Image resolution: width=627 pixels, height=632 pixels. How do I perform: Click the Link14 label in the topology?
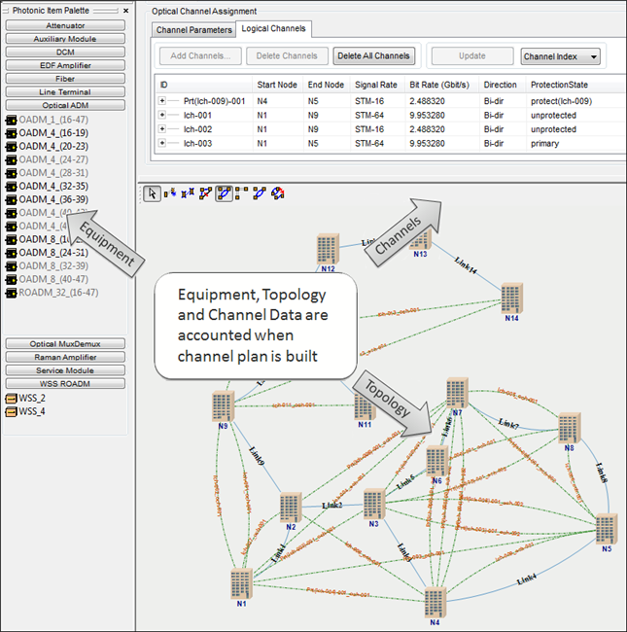(x=466, y=265)
